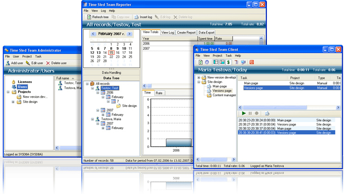This screenshot has height=194, width=344.
Task: Select Testova, Maria node in Reporter Data Tree
Action: (111, 119)
